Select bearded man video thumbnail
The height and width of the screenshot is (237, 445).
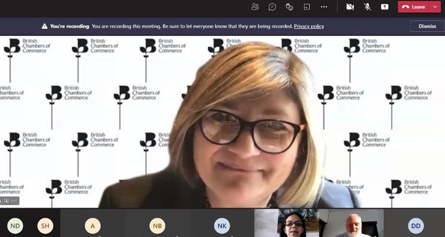click(352, 223)
